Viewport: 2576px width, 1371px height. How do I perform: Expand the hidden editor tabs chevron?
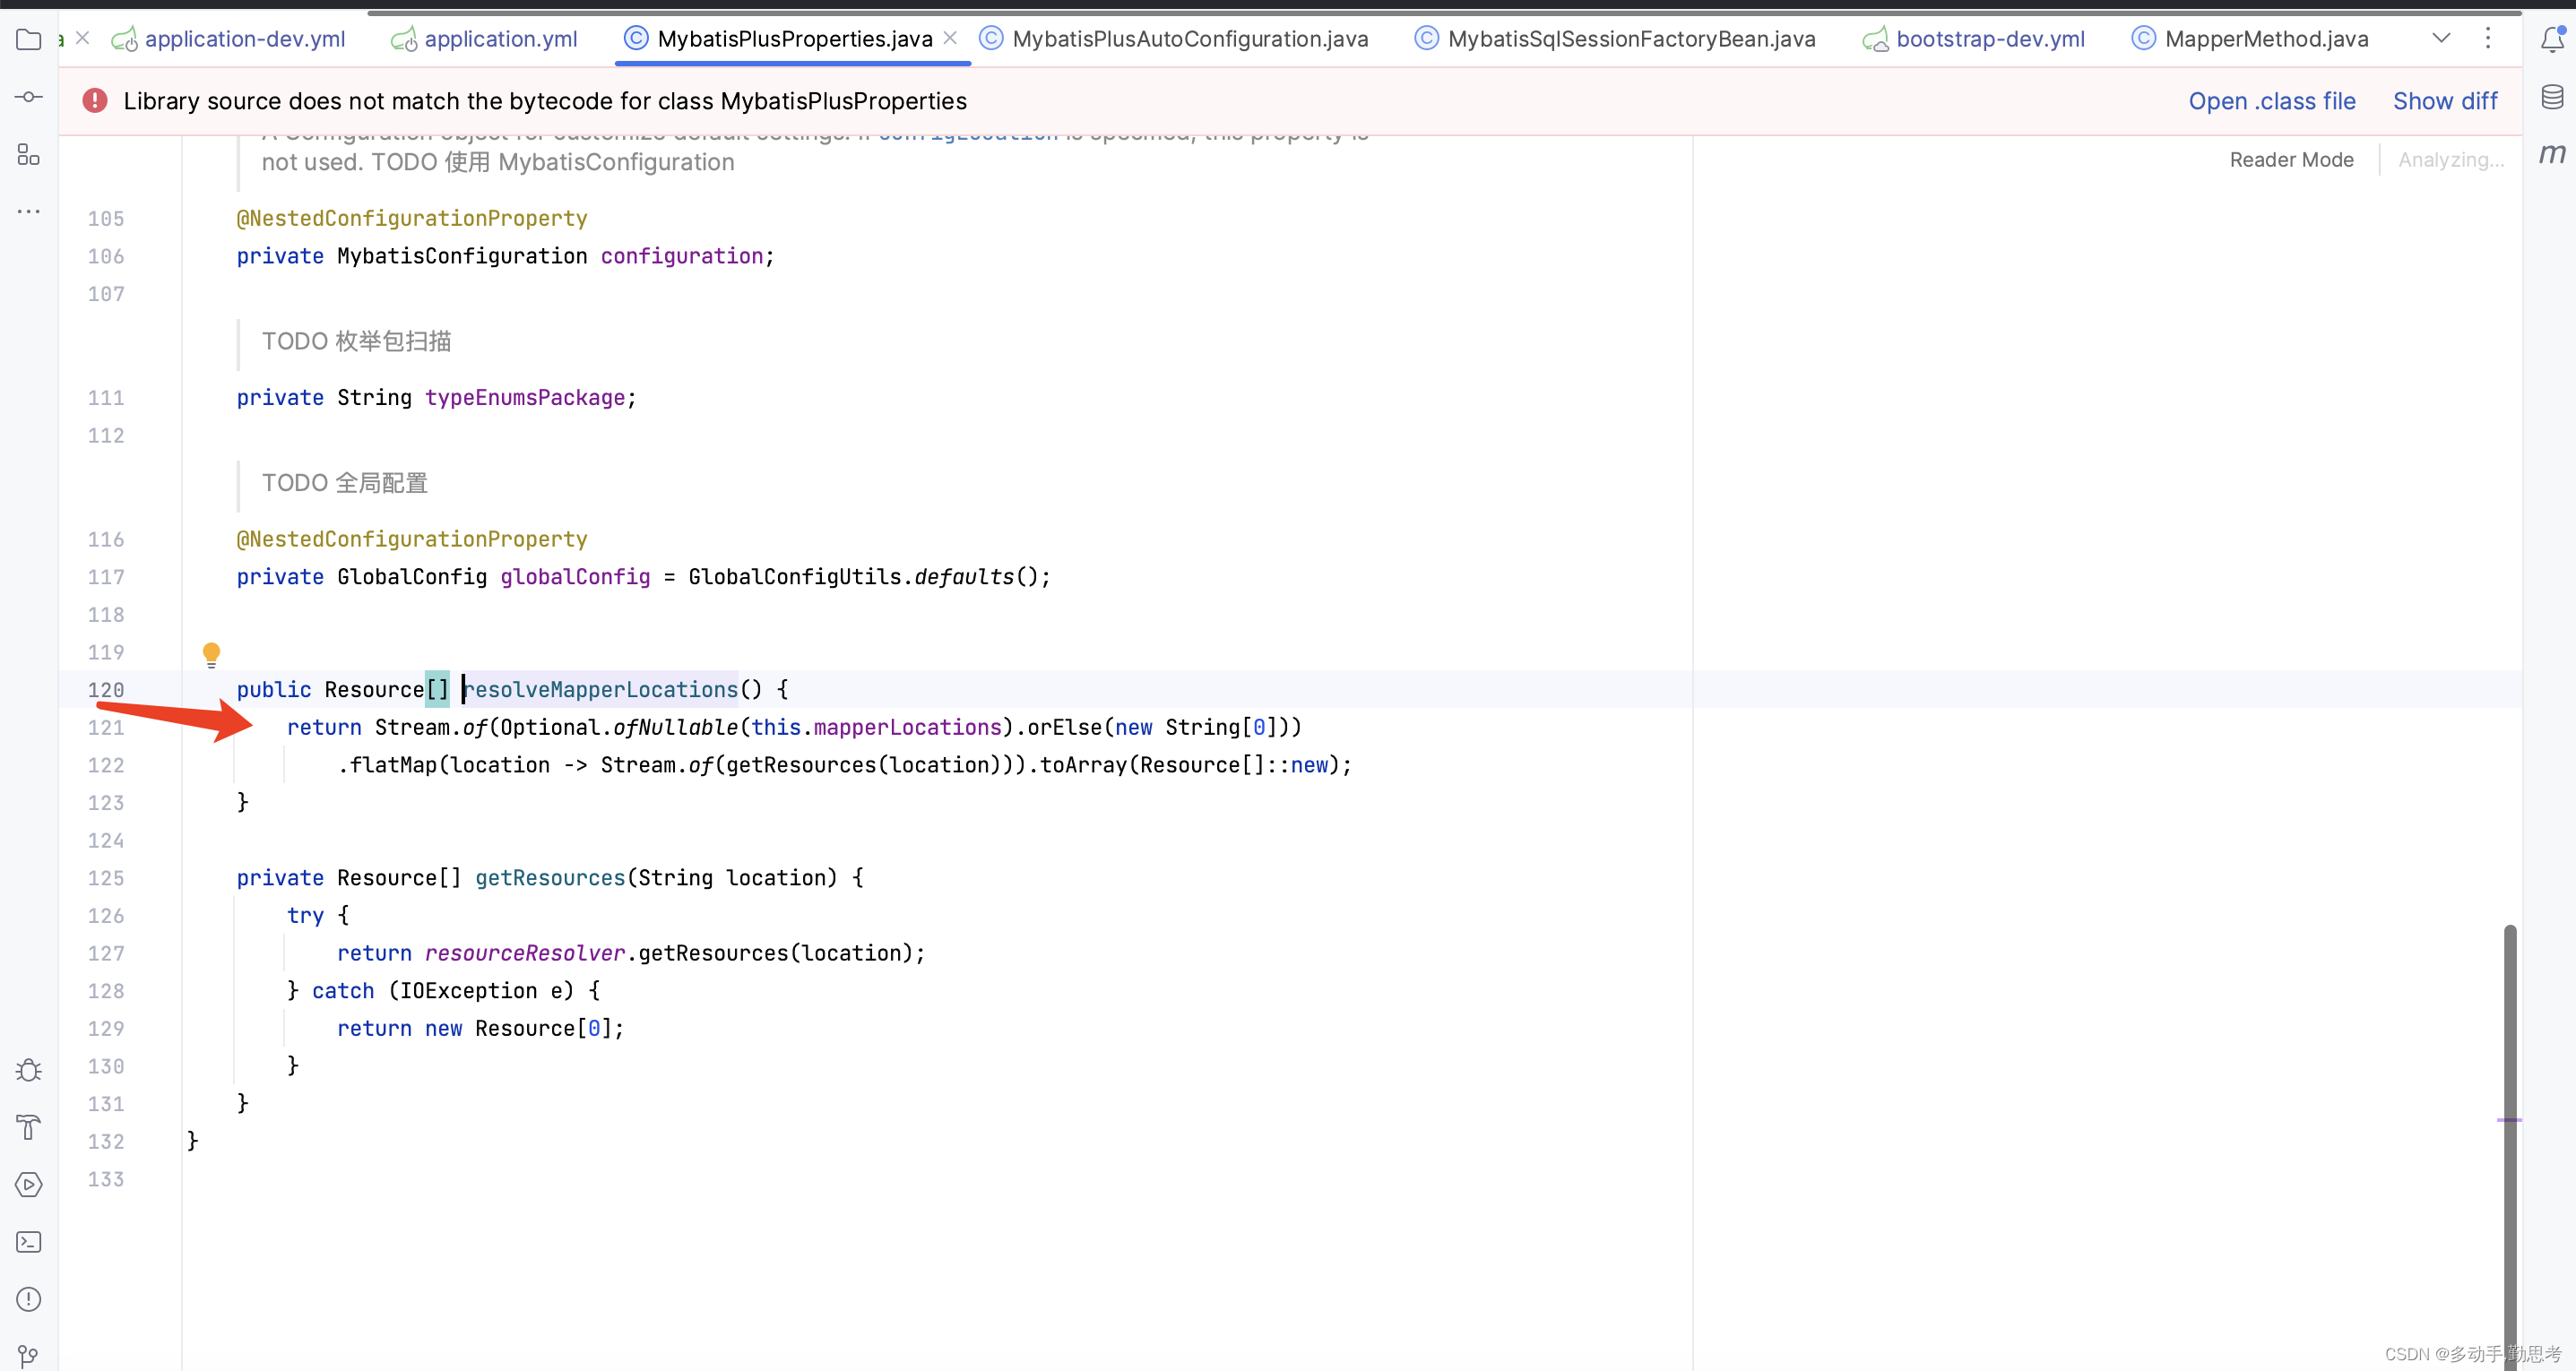[2441, 39]
